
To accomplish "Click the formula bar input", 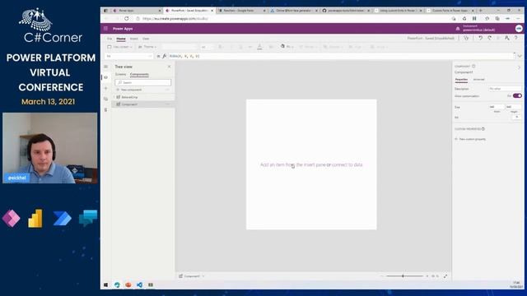I will [x=340, y=56].
